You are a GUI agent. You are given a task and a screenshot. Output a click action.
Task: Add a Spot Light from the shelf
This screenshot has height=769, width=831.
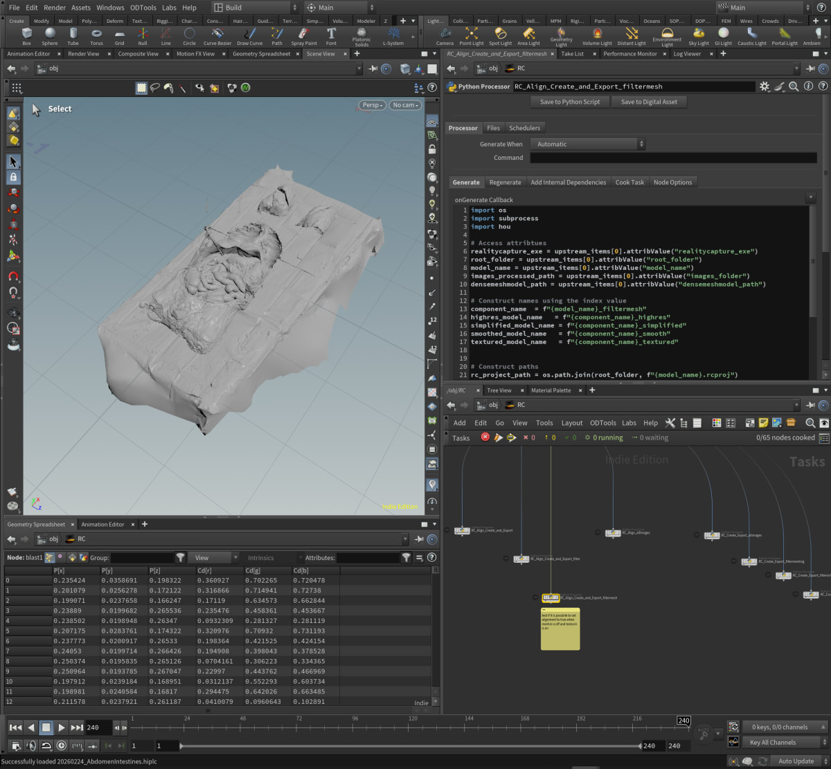[501, 36]
